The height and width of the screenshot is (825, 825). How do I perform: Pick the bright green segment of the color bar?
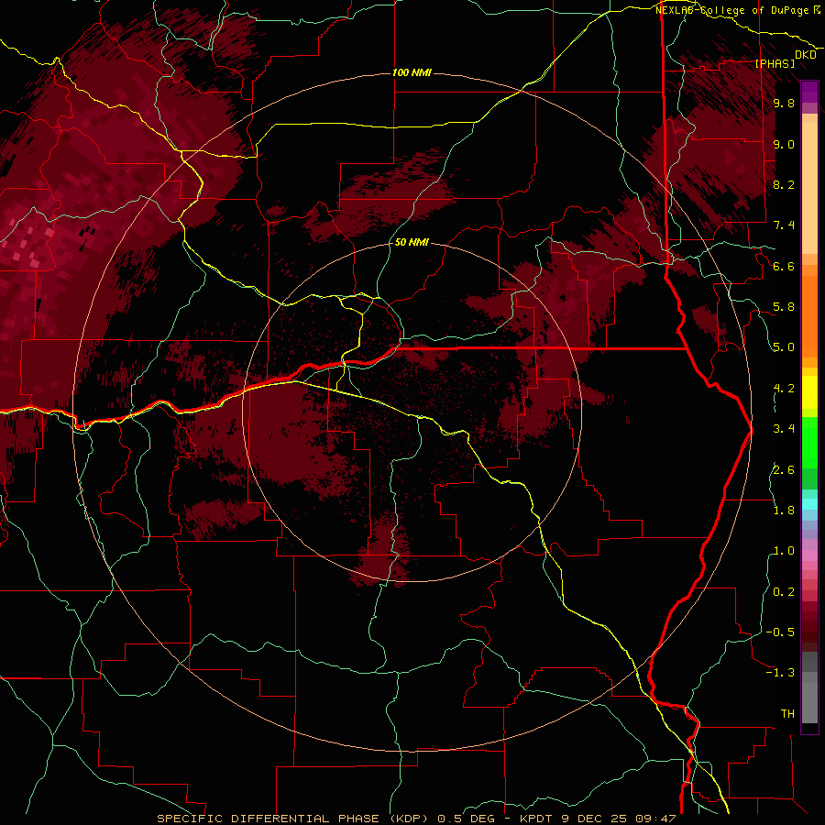coord(809,442)
